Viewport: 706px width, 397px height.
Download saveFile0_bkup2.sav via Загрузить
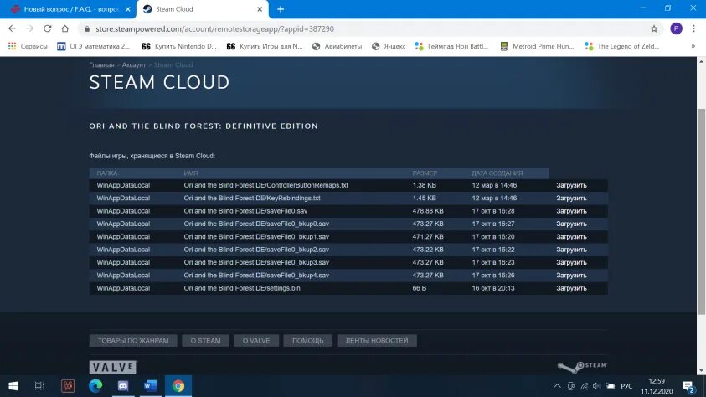click(571, 250)
